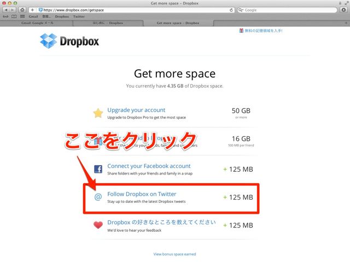Screen dimensions: 350x276
Task: Click Stay up to date with tweets text
Action: click(147, 201)
